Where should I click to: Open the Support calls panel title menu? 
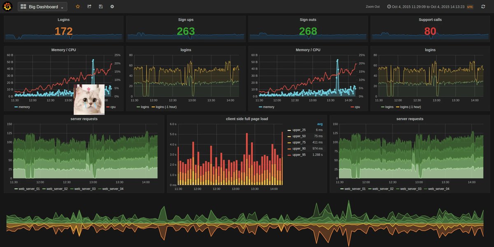click(430, 19)
